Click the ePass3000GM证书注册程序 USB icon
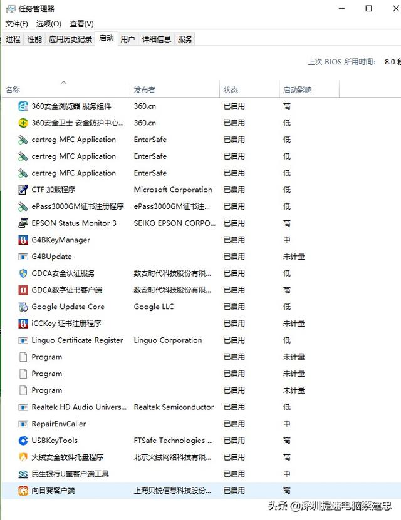Viewport: 401px width, 520px height. coord(23,206)
